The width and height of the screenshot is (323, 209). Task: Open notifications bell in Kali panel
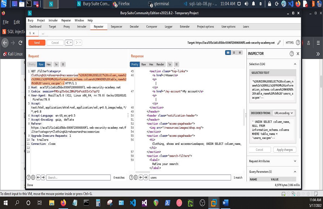click(x=254, y=4)
